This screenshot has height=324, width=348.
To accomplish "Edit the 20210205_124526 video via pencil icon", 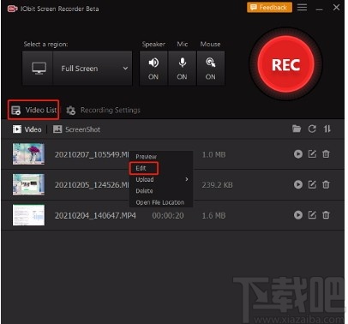I will pyautogui.click(x=312, y=184).
